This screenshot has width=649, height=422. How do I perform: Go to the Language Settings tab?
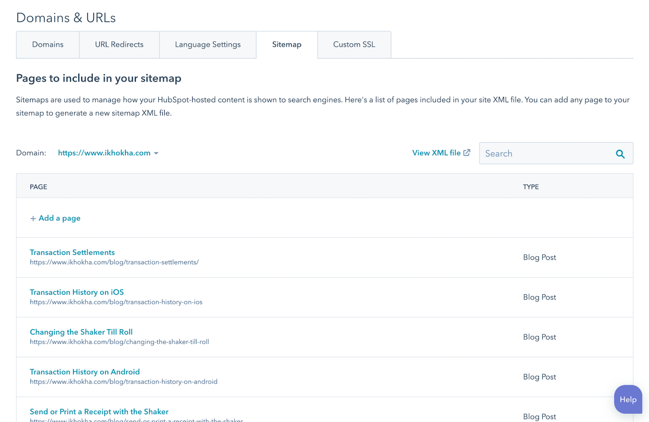[208, 45]
